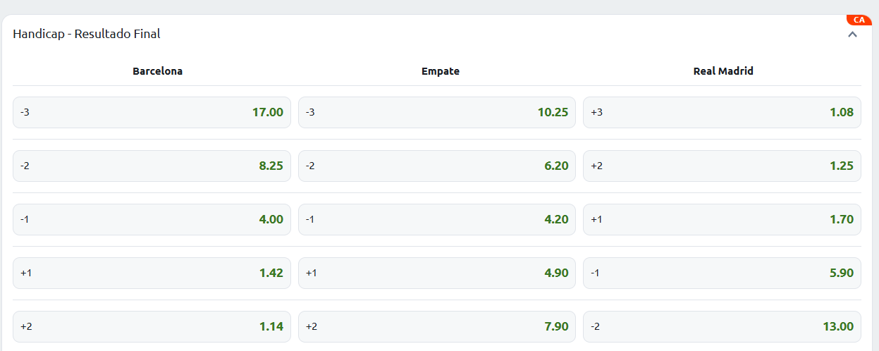Select Barcelona -3 handicap at 17.00
Viewport: 879px width, 351px height.
(x=152, y=112)
